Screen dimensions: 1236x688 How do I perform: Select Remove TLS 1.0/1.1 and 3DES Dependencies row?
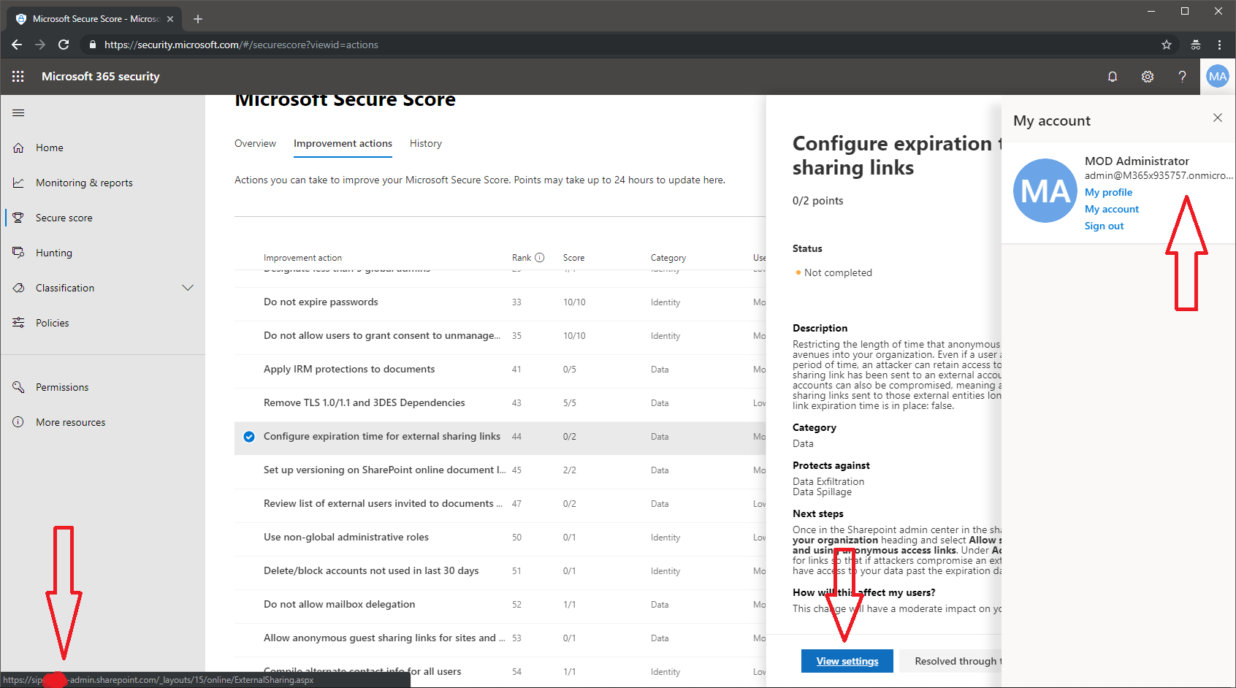(x=500, y=403)
